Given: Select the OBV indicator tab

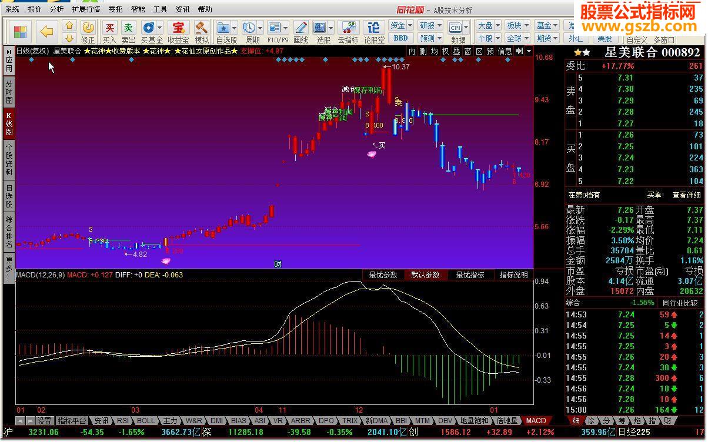Looking at the screenshot, I should pos(445,421).
